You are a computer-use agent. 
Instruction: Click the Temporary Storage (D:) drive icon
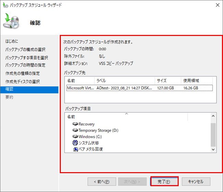(x=75, y=130)
